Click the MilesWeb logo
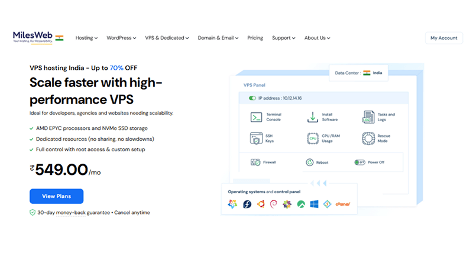Viewport: 473px width, 263px height. (x=33, y=37)
